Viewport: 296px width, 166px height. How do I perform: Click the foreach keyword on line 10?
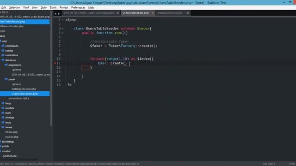coord(97,59)
